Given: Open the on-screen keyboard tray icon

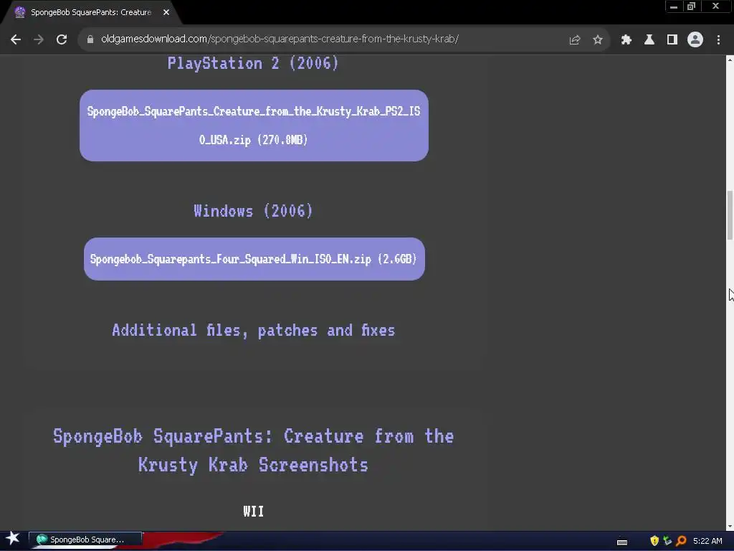Looking at the screenshot, I should [x=622, y=542].
